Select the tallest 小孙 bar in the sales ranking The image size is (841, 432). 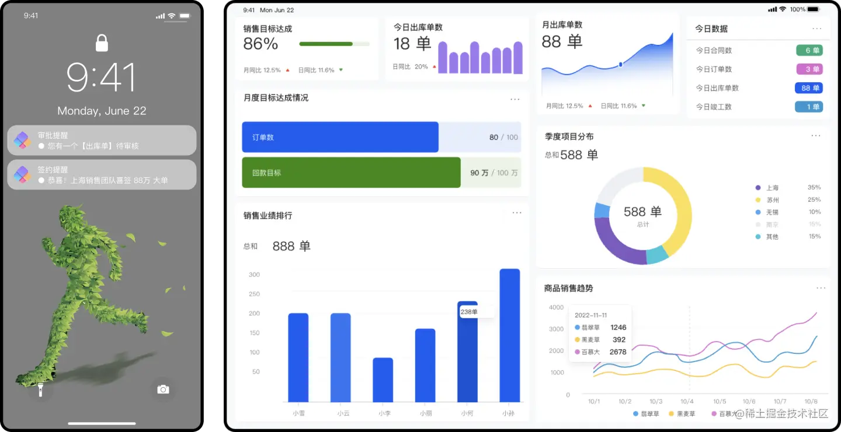click(510, 335)
